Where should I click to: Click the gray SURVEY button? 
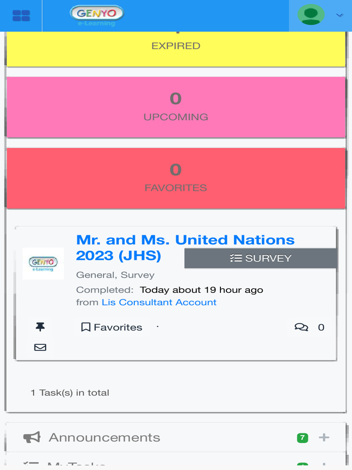pos(260,258)
